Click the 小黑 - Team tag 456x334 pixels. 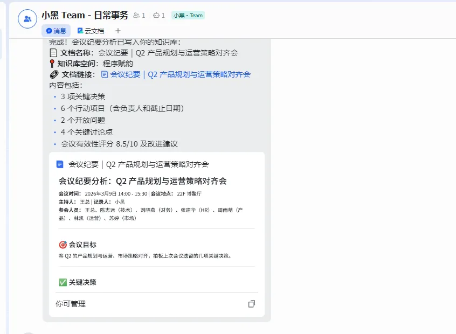(x=188, y=16)
